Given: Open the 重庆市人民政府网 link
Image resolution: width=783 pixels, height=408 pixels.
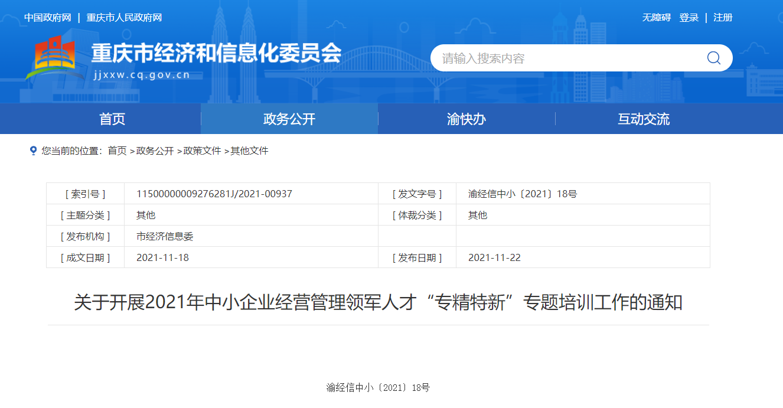Looking at the screenshot, I should (124, 18).
